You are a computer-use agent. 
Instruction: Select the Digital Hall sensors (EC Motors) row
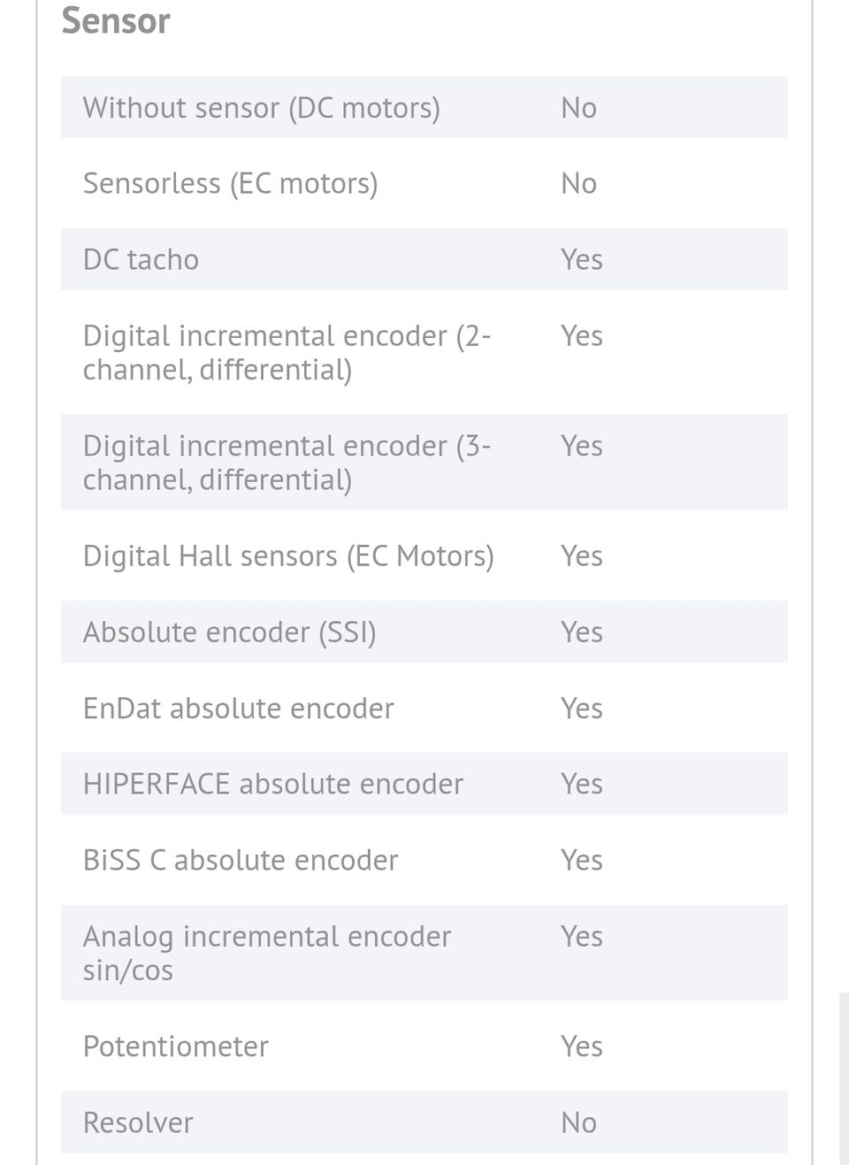[424, 556]
